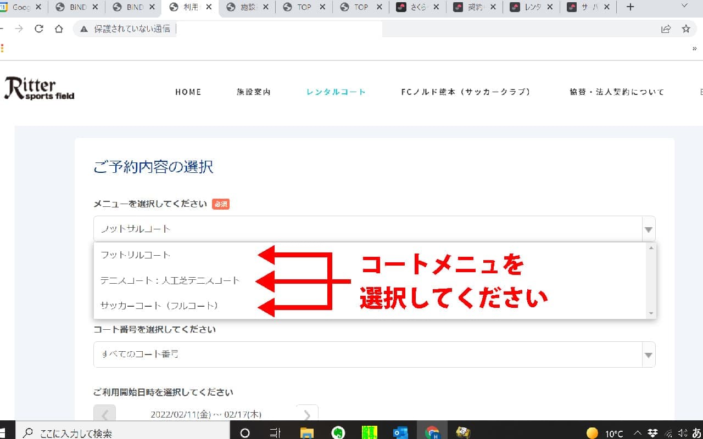Collapse the menu selection dropdown arrow
Viewport: 703px width, 439px height.
648,229
